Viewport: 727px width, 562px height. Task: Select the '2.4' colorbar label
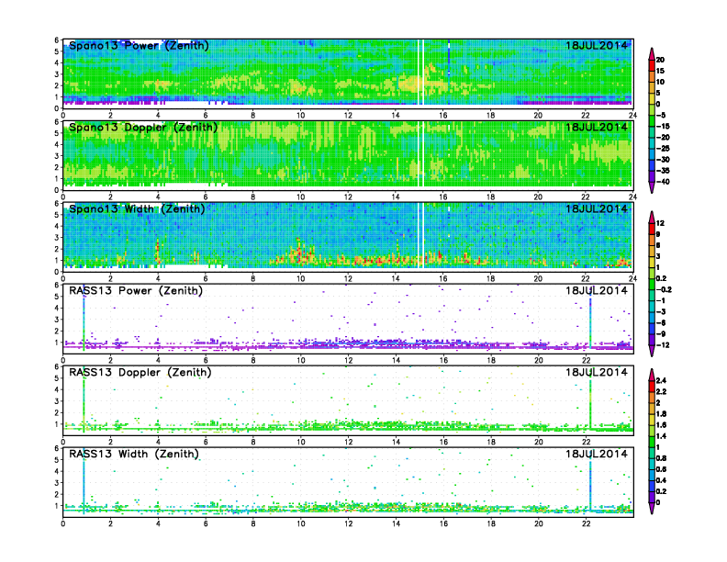coord(661,380)
